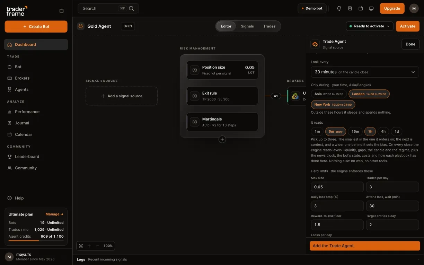This screenshot has height=265, width=424.
Task: Collapse the sidebar panel icon
Action: 62,11
